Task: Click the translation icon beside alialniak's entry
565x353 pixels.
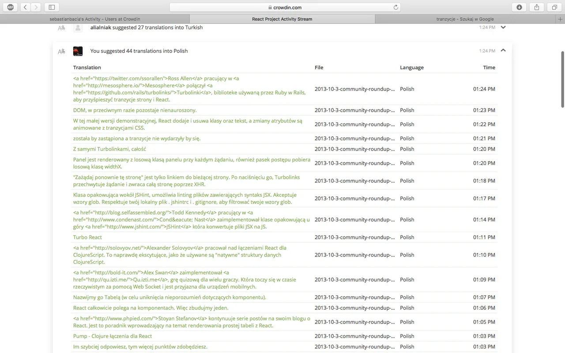Action: (x=61, y=27)
